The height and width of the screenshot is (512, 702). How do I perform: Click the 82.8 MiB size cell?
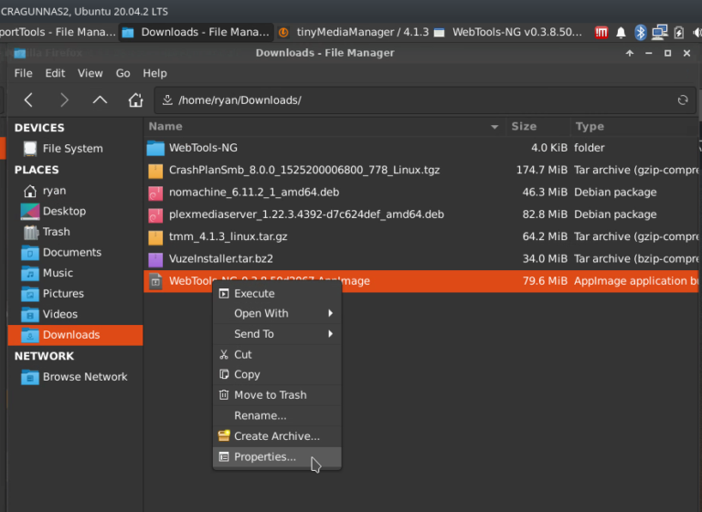545,214
